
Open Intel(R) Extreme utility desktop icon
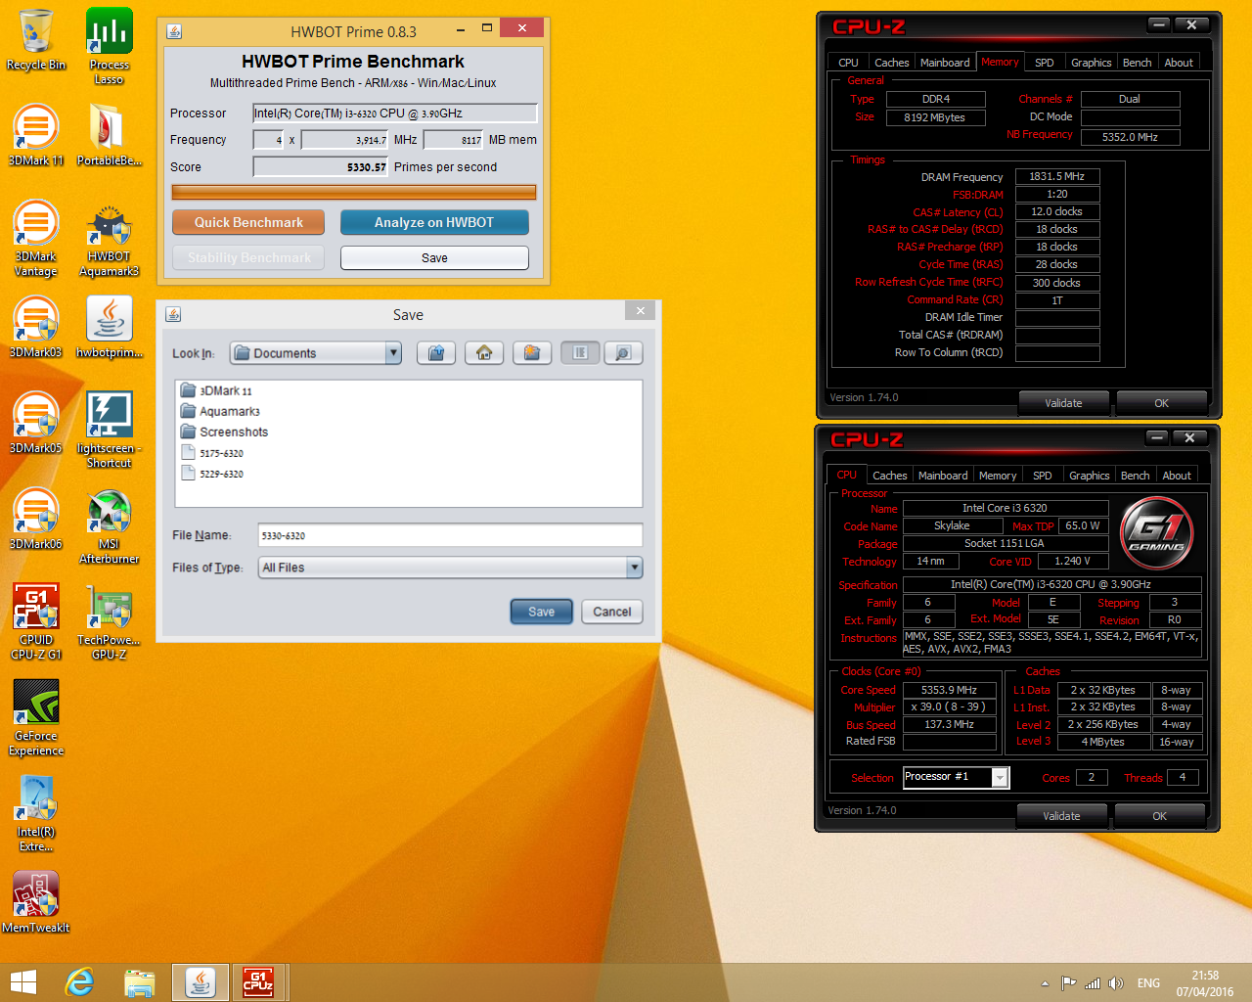(x=36, y=814)
